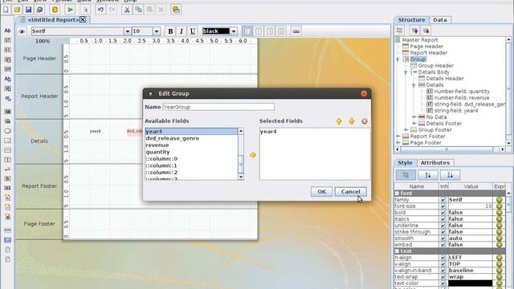Click the black text-color value cell
This screenshot has height=289, width=514.
pyautogui.click(x=470, y=283)
